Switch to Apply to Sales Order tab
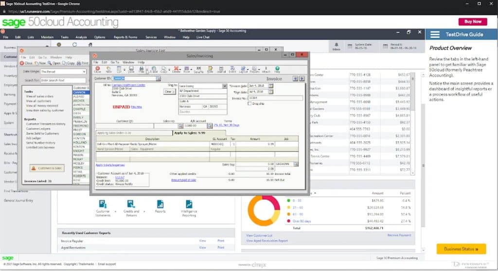Viewport: 498px width, 271px height. click(x=135, y=133)
